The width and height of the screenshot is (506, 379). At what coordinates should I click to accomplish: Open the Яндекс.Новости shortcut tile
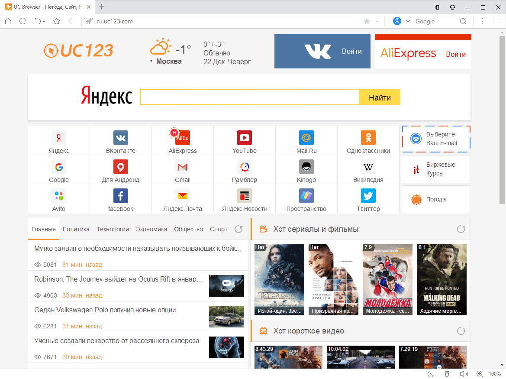245,199
